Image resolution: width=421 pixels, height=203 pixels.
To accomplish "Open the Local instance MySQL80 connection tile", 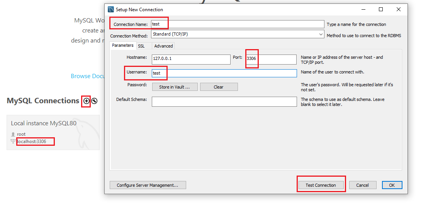I will point(53,132).
